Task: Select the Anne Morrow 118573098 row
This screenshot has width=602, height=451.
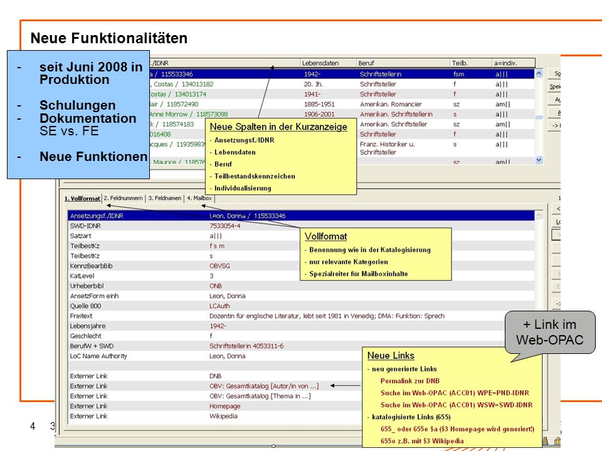Action: tap(342, 114)
